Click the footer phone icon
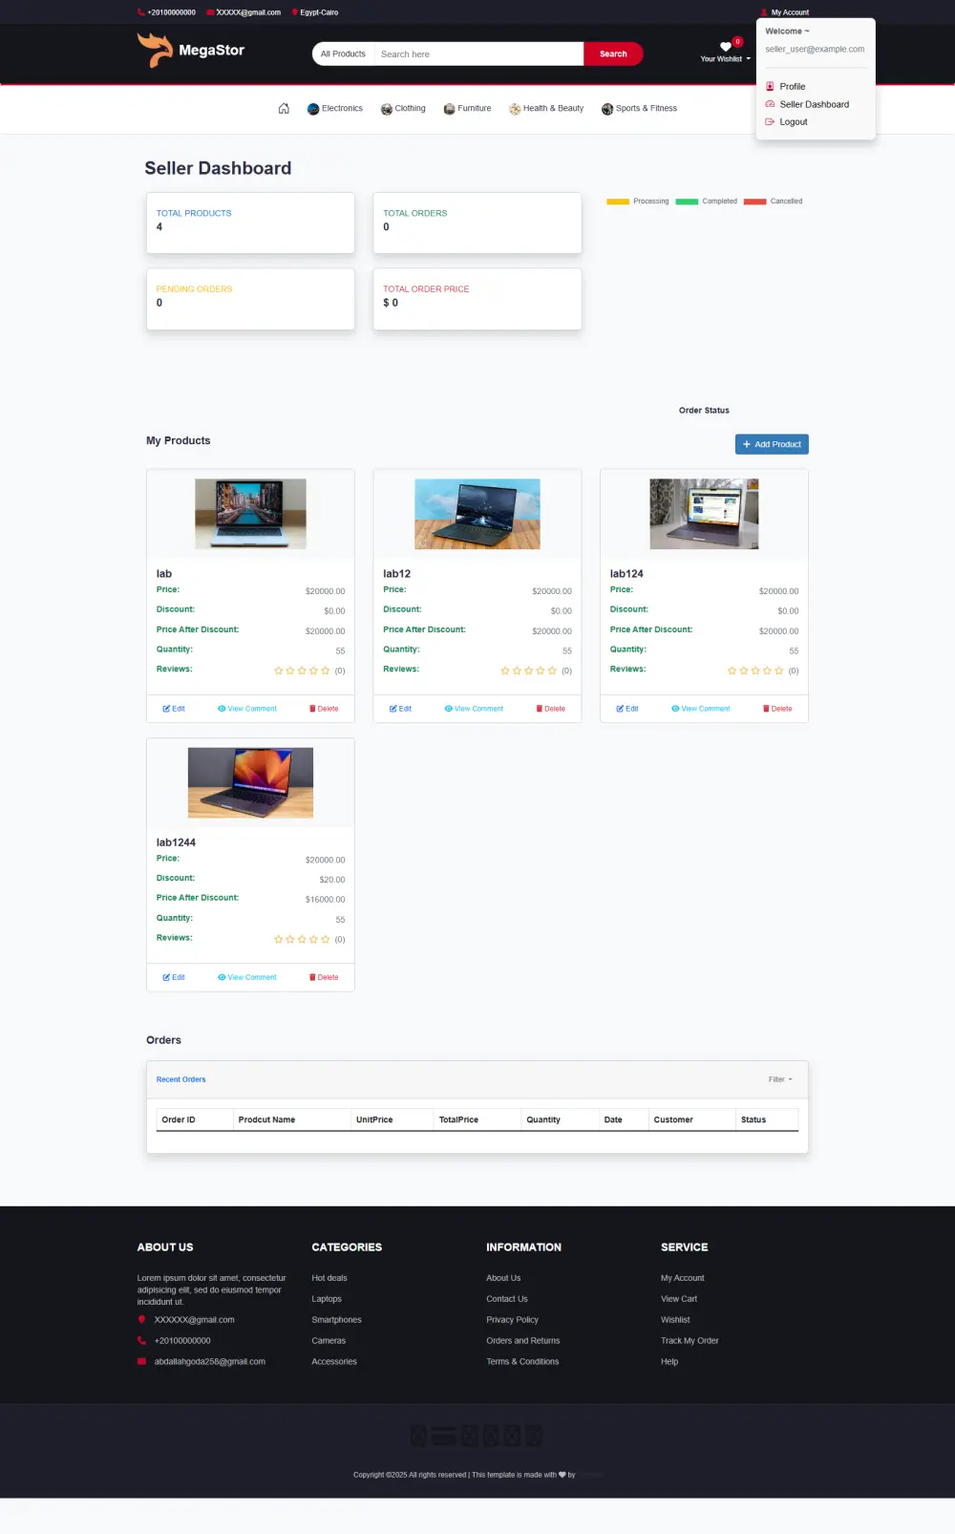955x1534 pixels. click(141, 1340)
